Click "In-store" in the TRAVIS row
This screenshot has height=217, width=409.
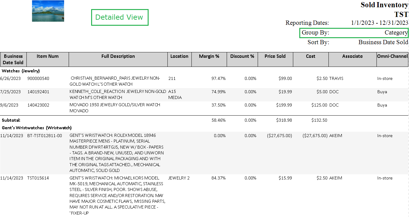(x=385, y=78)
